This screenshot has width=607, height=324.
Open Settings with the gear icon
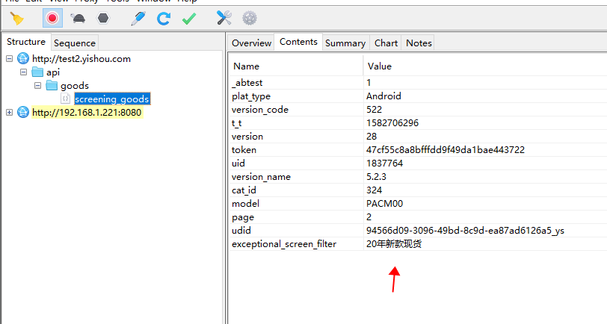pyautogui.click(x=250, y=18)
